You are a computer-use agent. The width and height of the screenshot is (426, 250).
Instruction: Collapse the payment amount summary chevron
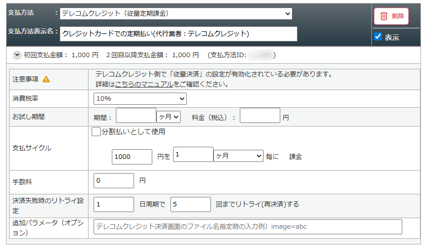coord(17,55)
